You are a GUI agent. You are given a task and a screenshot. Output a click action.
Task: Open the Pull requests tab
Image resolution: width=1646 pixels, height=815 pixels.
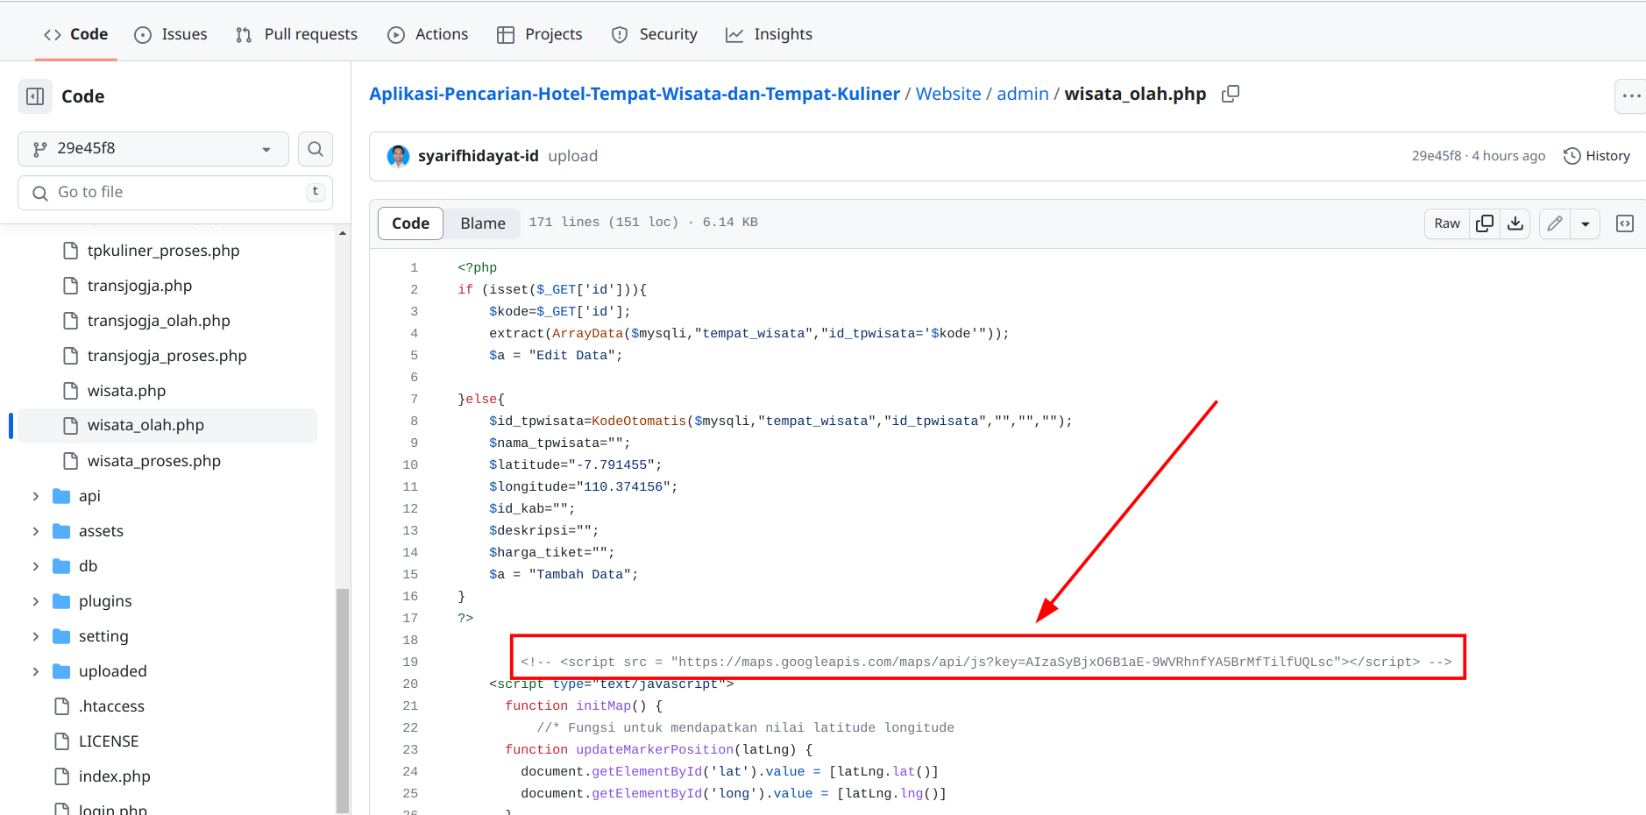pos(296,34)
